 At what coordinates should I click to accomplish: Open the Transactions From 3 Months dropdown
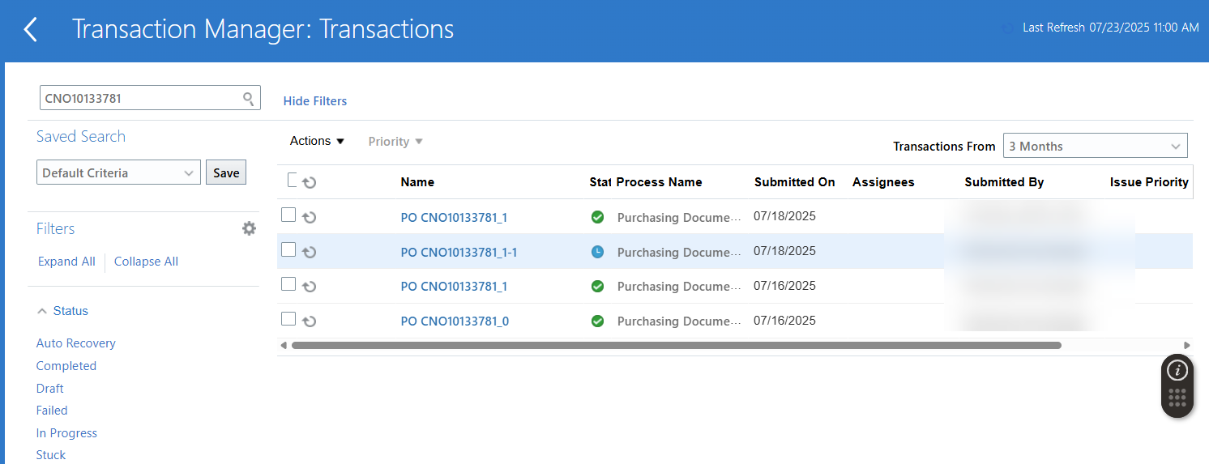(x=1096, y=146)
